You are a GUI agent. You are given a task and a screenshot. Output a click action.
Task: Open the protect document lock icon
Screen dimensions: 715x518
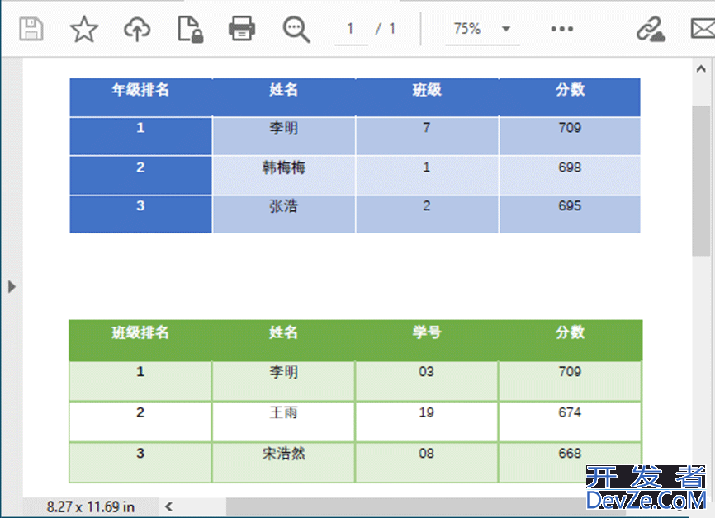pyautogui.click(x=190, y=29)
